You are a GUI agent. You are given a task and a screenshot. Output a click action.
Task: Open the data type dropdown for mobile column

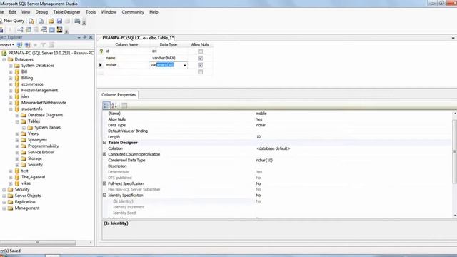(x=185, y=65)
